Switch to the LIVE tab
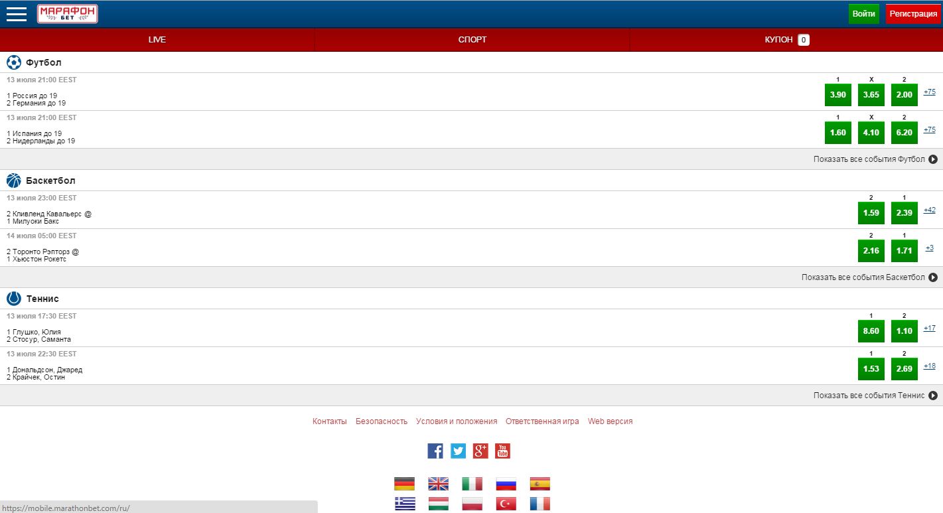Image resolution: width=943 pixels, height=513 pixels. pyautogui.click(x=157, y=40)
